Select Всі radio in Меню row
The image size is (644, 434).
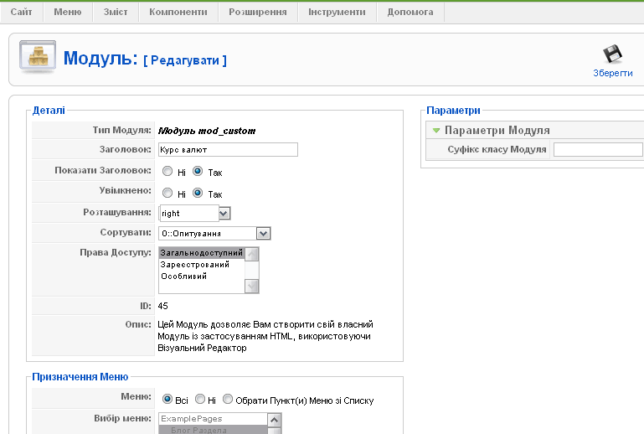click(167, 399)
